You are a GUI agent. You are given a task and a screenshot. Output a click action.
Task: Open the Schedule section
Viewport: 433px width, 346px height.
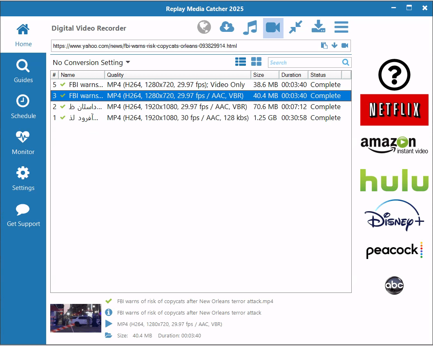23,107
